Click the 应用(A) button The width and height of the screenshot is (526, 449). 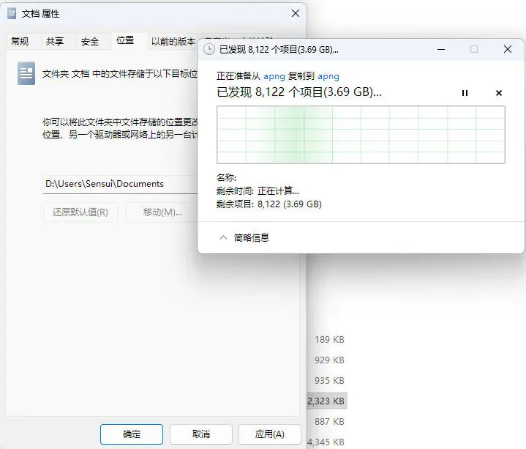(x=270, y=434)
